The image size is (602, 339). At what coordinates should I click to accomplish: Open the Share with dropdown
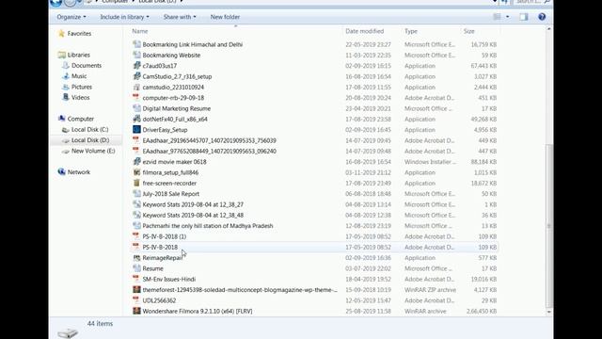[x=180, y=17]
